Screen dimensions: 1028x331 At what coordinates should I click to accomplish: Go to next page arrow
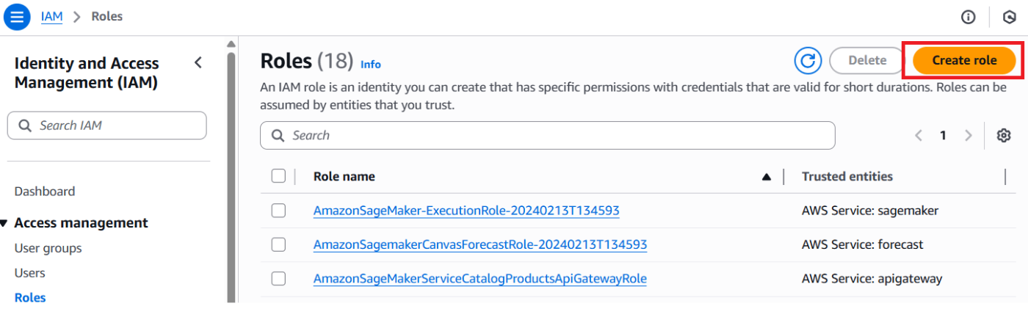(969, 135)
